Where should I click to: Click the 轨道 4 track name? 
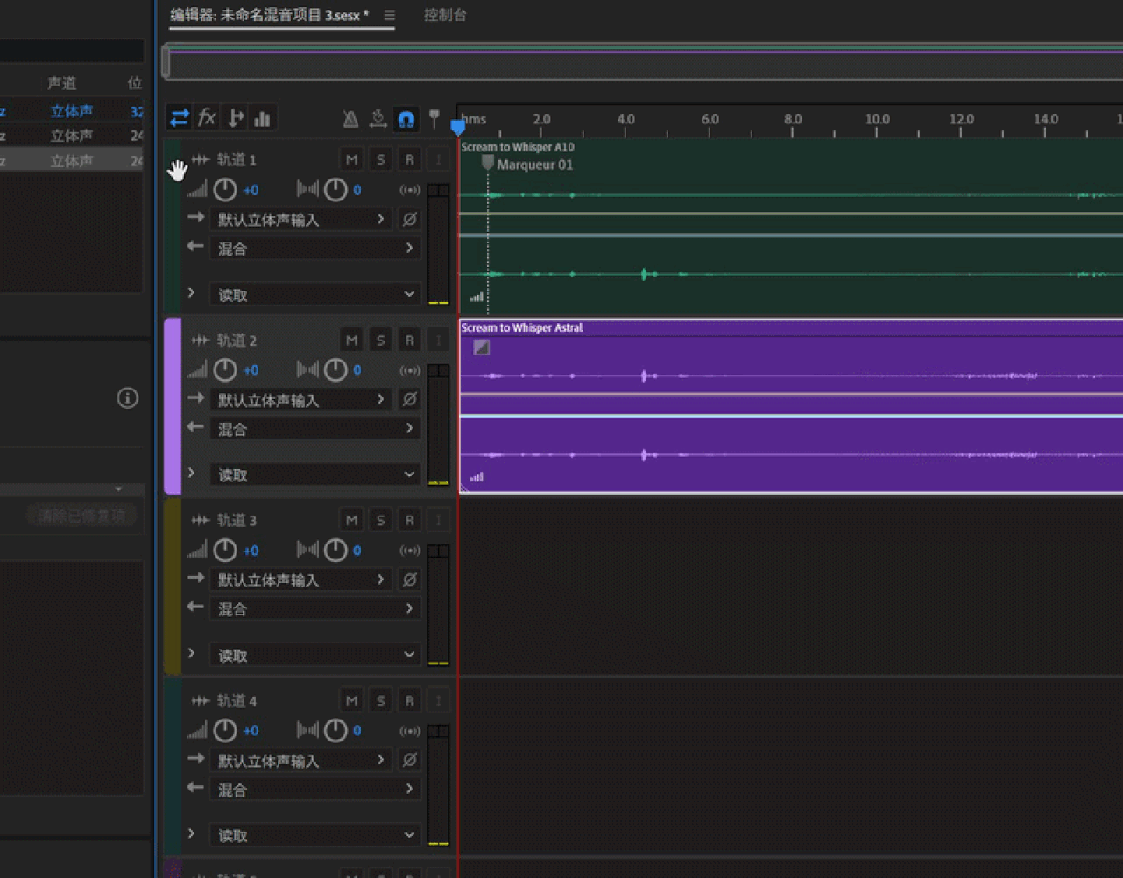237,701
